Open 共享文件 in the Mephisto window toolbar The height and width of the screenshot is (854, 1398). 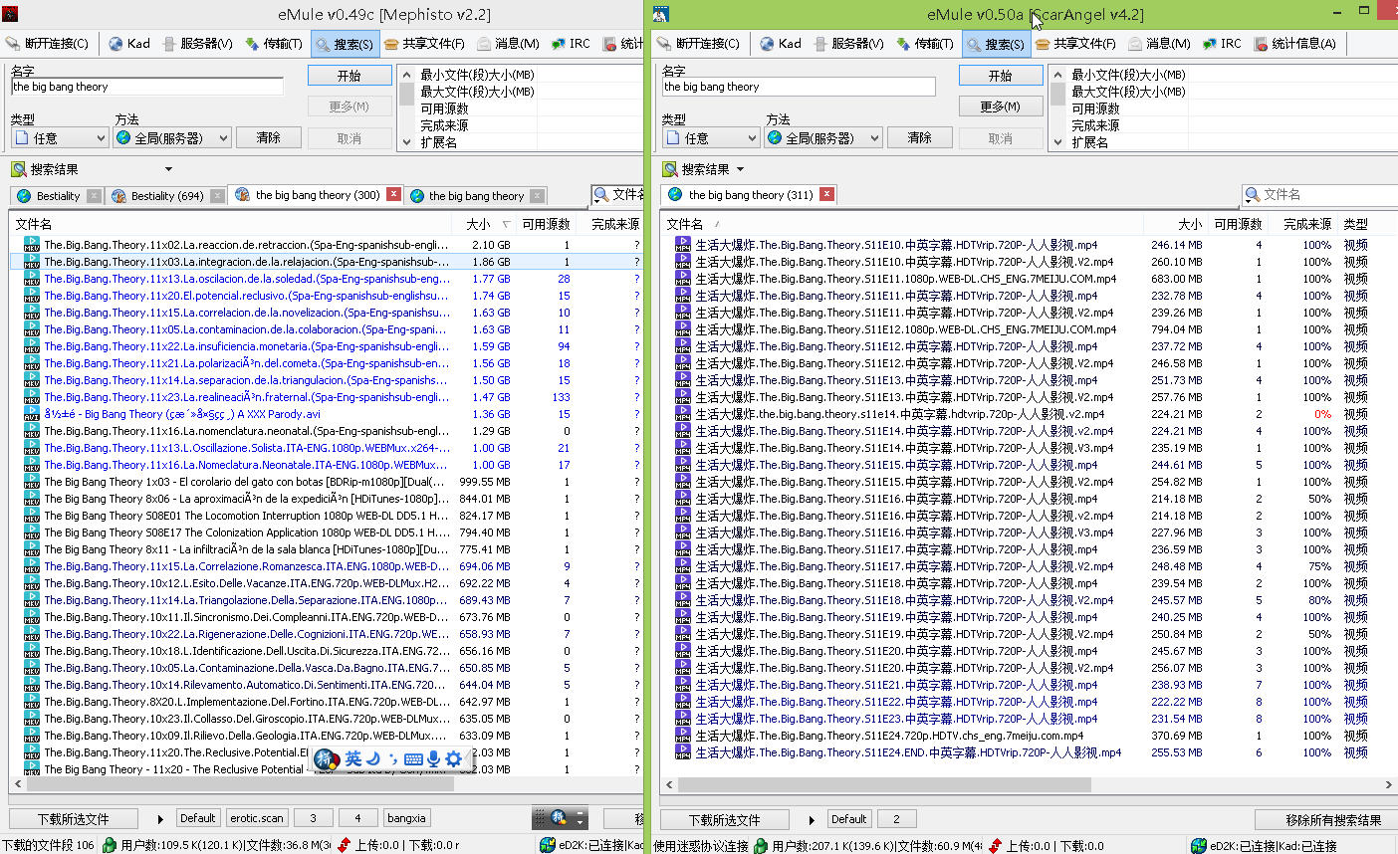(x=424, y=43)
